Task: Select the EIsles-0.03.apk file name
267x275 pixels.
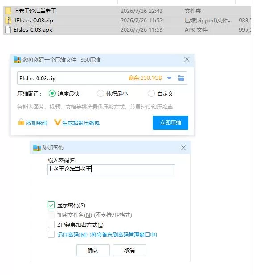Action: (33, 30)
